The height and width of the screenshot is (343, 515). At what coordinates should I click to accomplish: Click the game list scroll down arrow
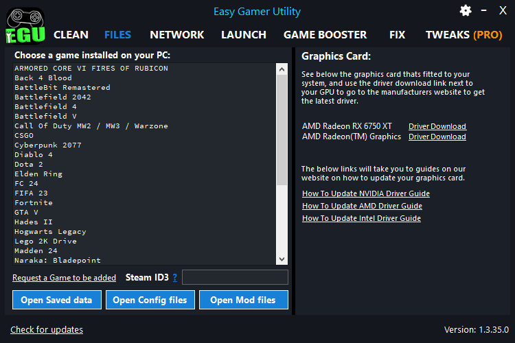(x=282, y=259)
